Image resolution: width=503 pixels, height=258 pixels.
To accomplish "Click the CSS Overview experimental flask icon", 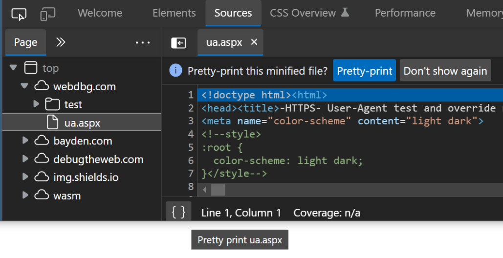I will coord(345,13).
